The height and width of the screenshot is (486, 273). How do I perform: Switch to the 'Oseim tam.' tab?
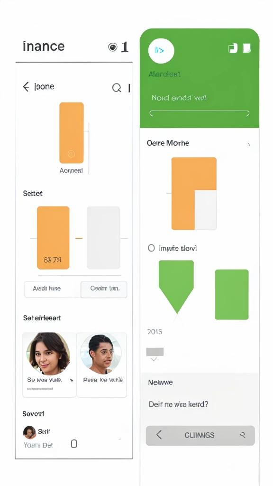[x=104, y=289]
